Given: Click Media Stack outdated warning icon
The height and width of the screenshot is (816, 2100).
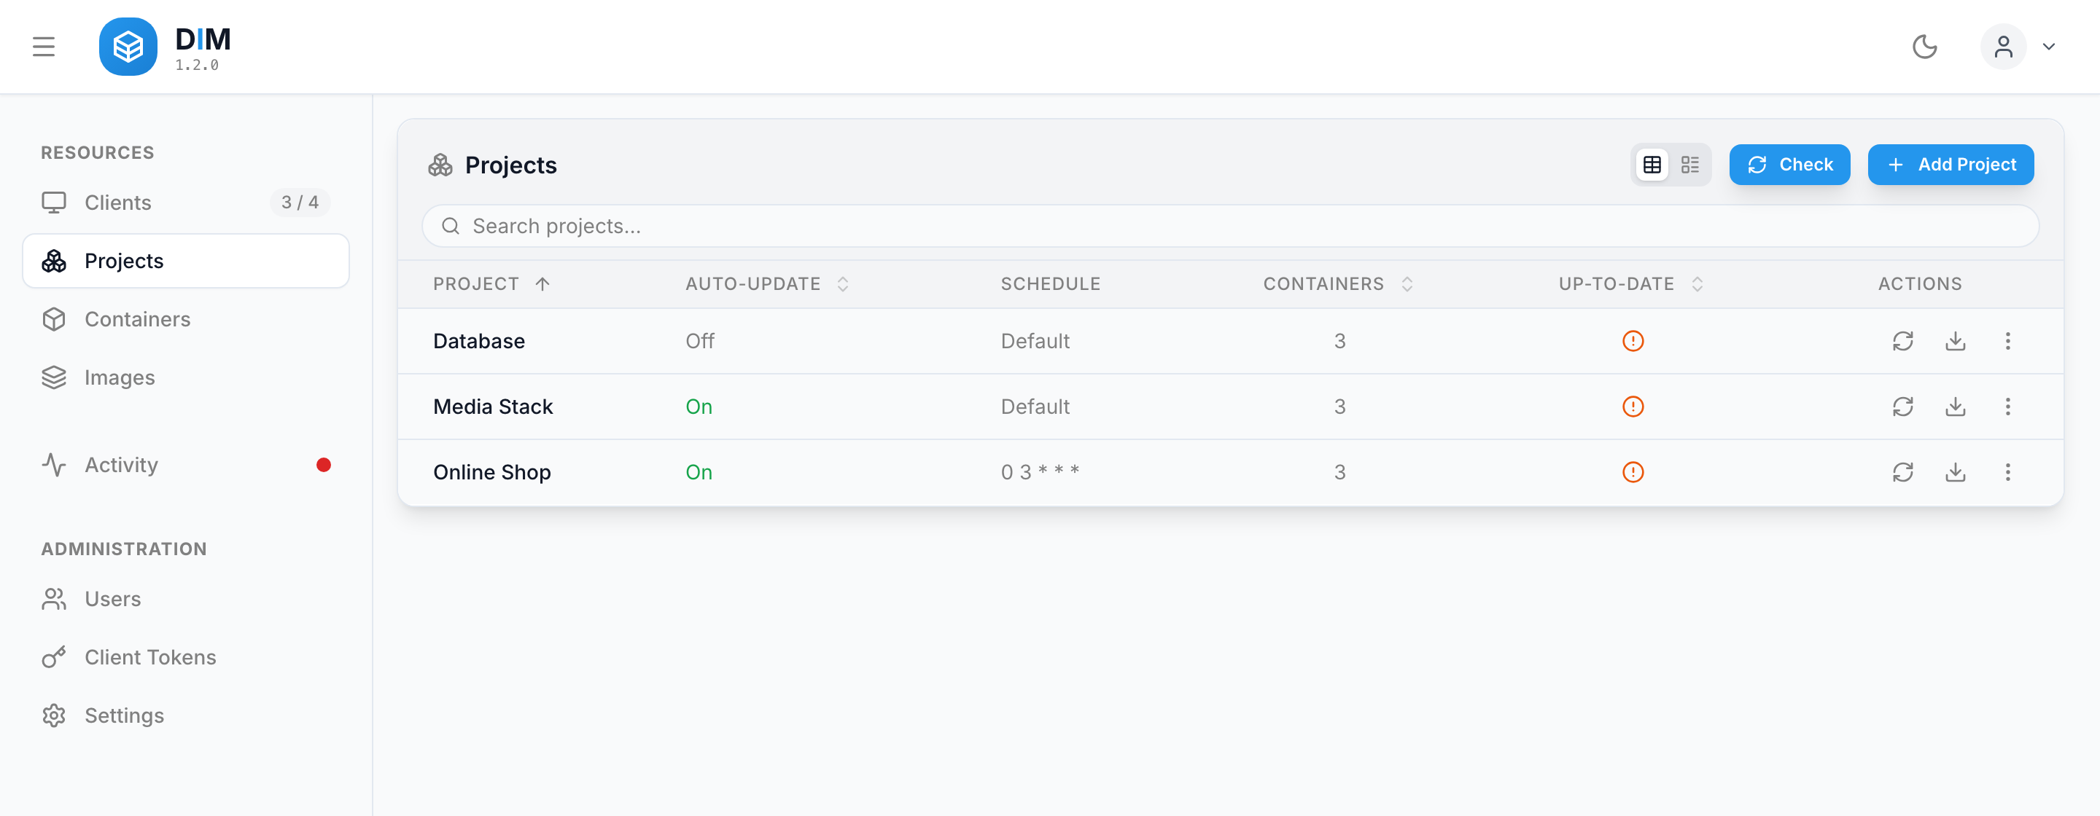Looking at the screenshot, I should [1632, 407].
